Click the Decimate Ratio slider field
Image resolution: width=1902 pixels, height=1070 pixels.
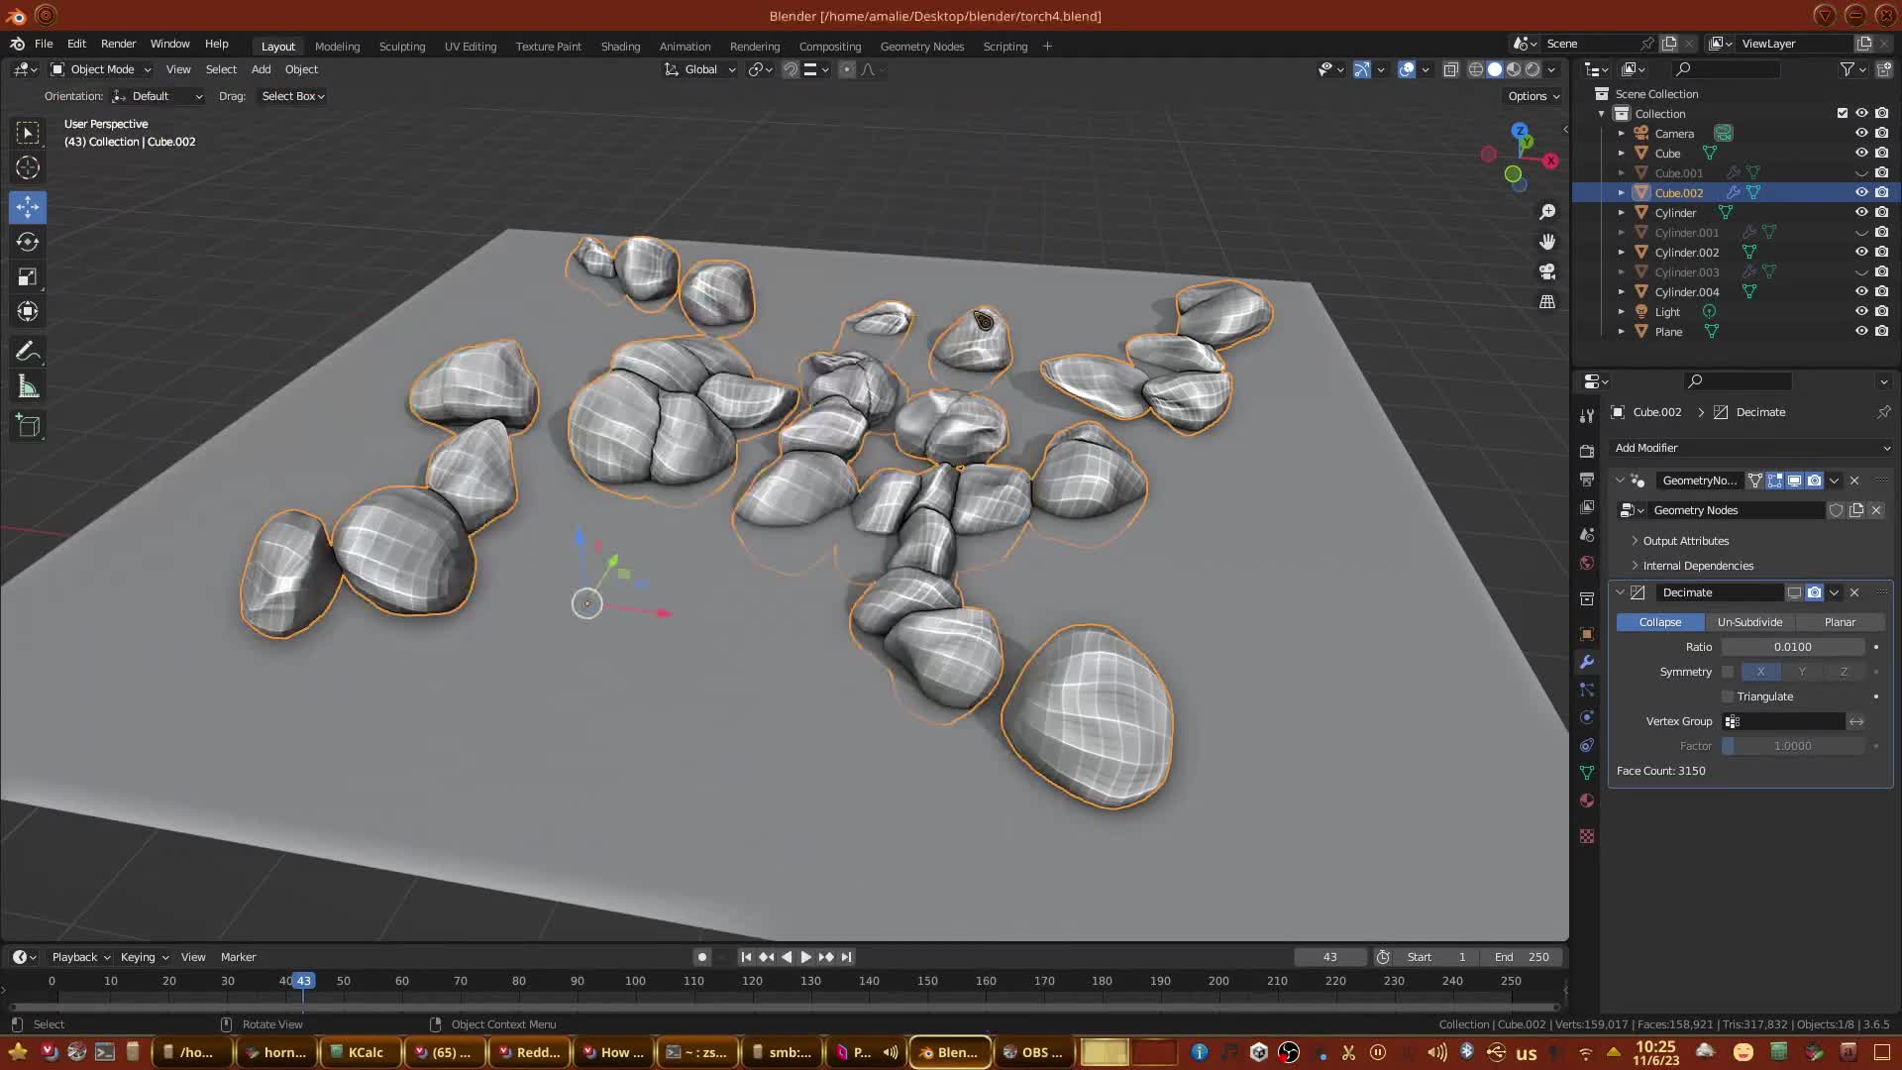pyautogui.click(x=1792, y=647)
